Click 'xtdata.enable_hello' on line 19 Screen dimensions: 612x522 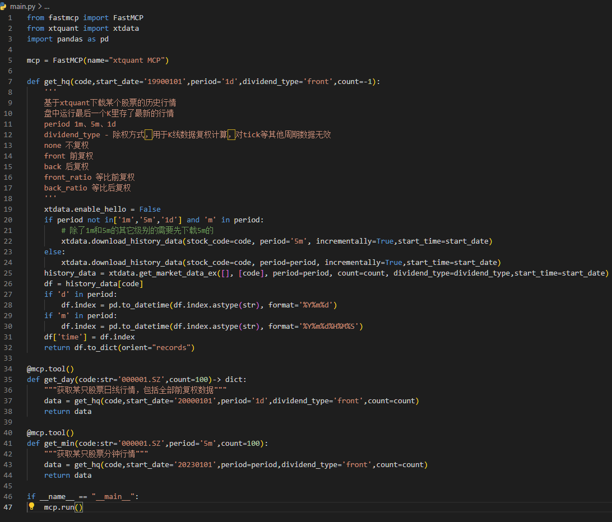tap(85, 209)
